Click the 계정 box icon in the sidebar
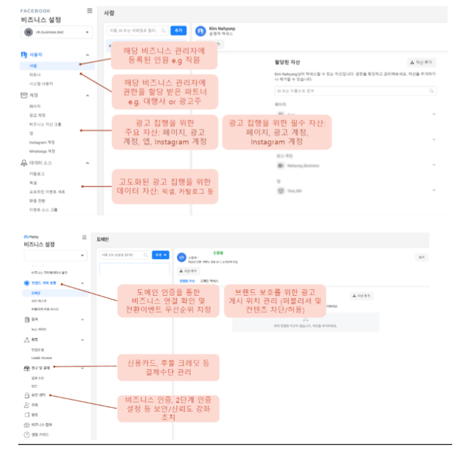463x453 pixels. [x=24, y=95]
